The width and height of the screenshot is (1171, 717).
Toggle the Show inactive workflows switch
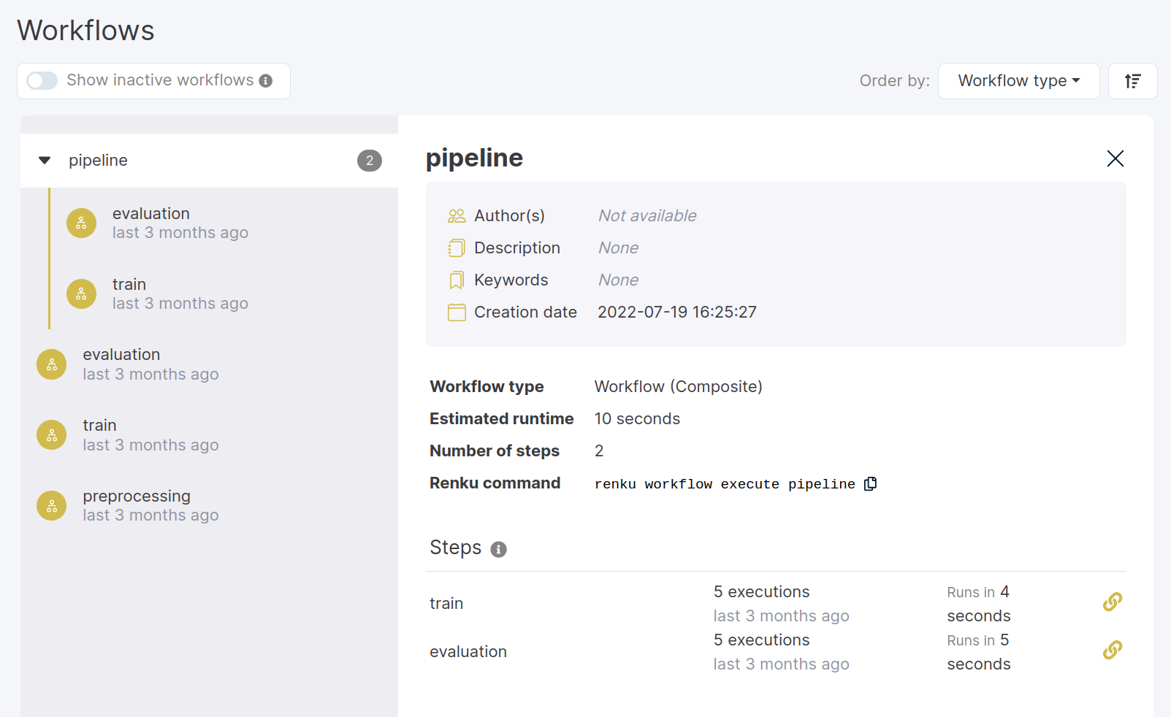(x=42, y=80)
